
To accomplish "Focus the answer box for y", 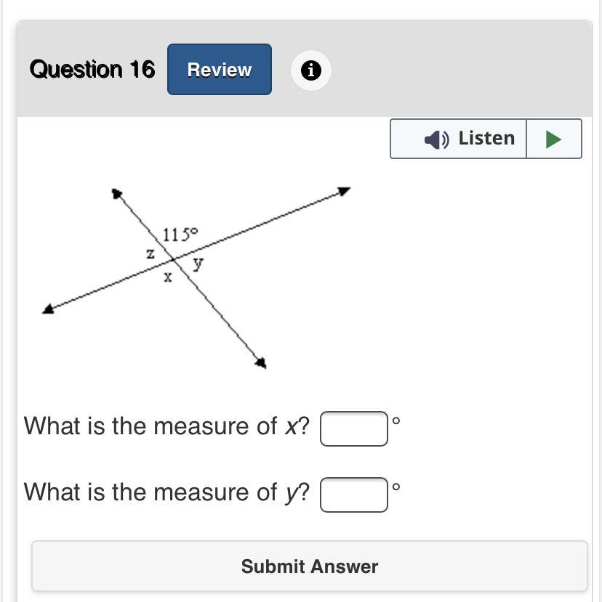I will click(x=353, y=495).
